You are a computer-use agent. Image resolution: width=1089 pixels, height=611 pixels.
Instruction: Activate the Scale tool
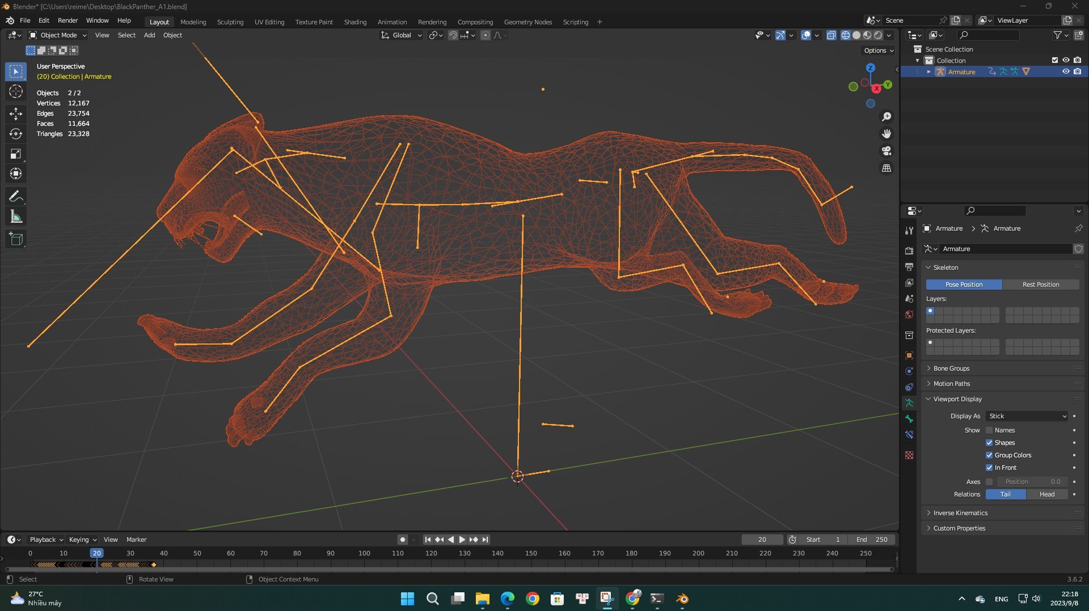point(16,154)
